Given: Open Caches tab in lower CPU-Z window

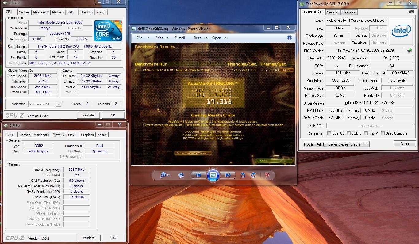Looking at the screenshot, I should (25, 135).
